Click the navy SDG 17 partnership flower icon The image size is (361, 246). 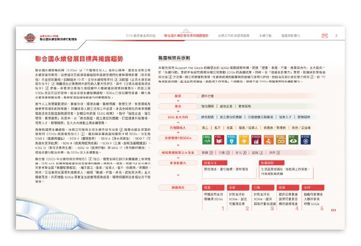pyautogui.click(x=306, y=140)
